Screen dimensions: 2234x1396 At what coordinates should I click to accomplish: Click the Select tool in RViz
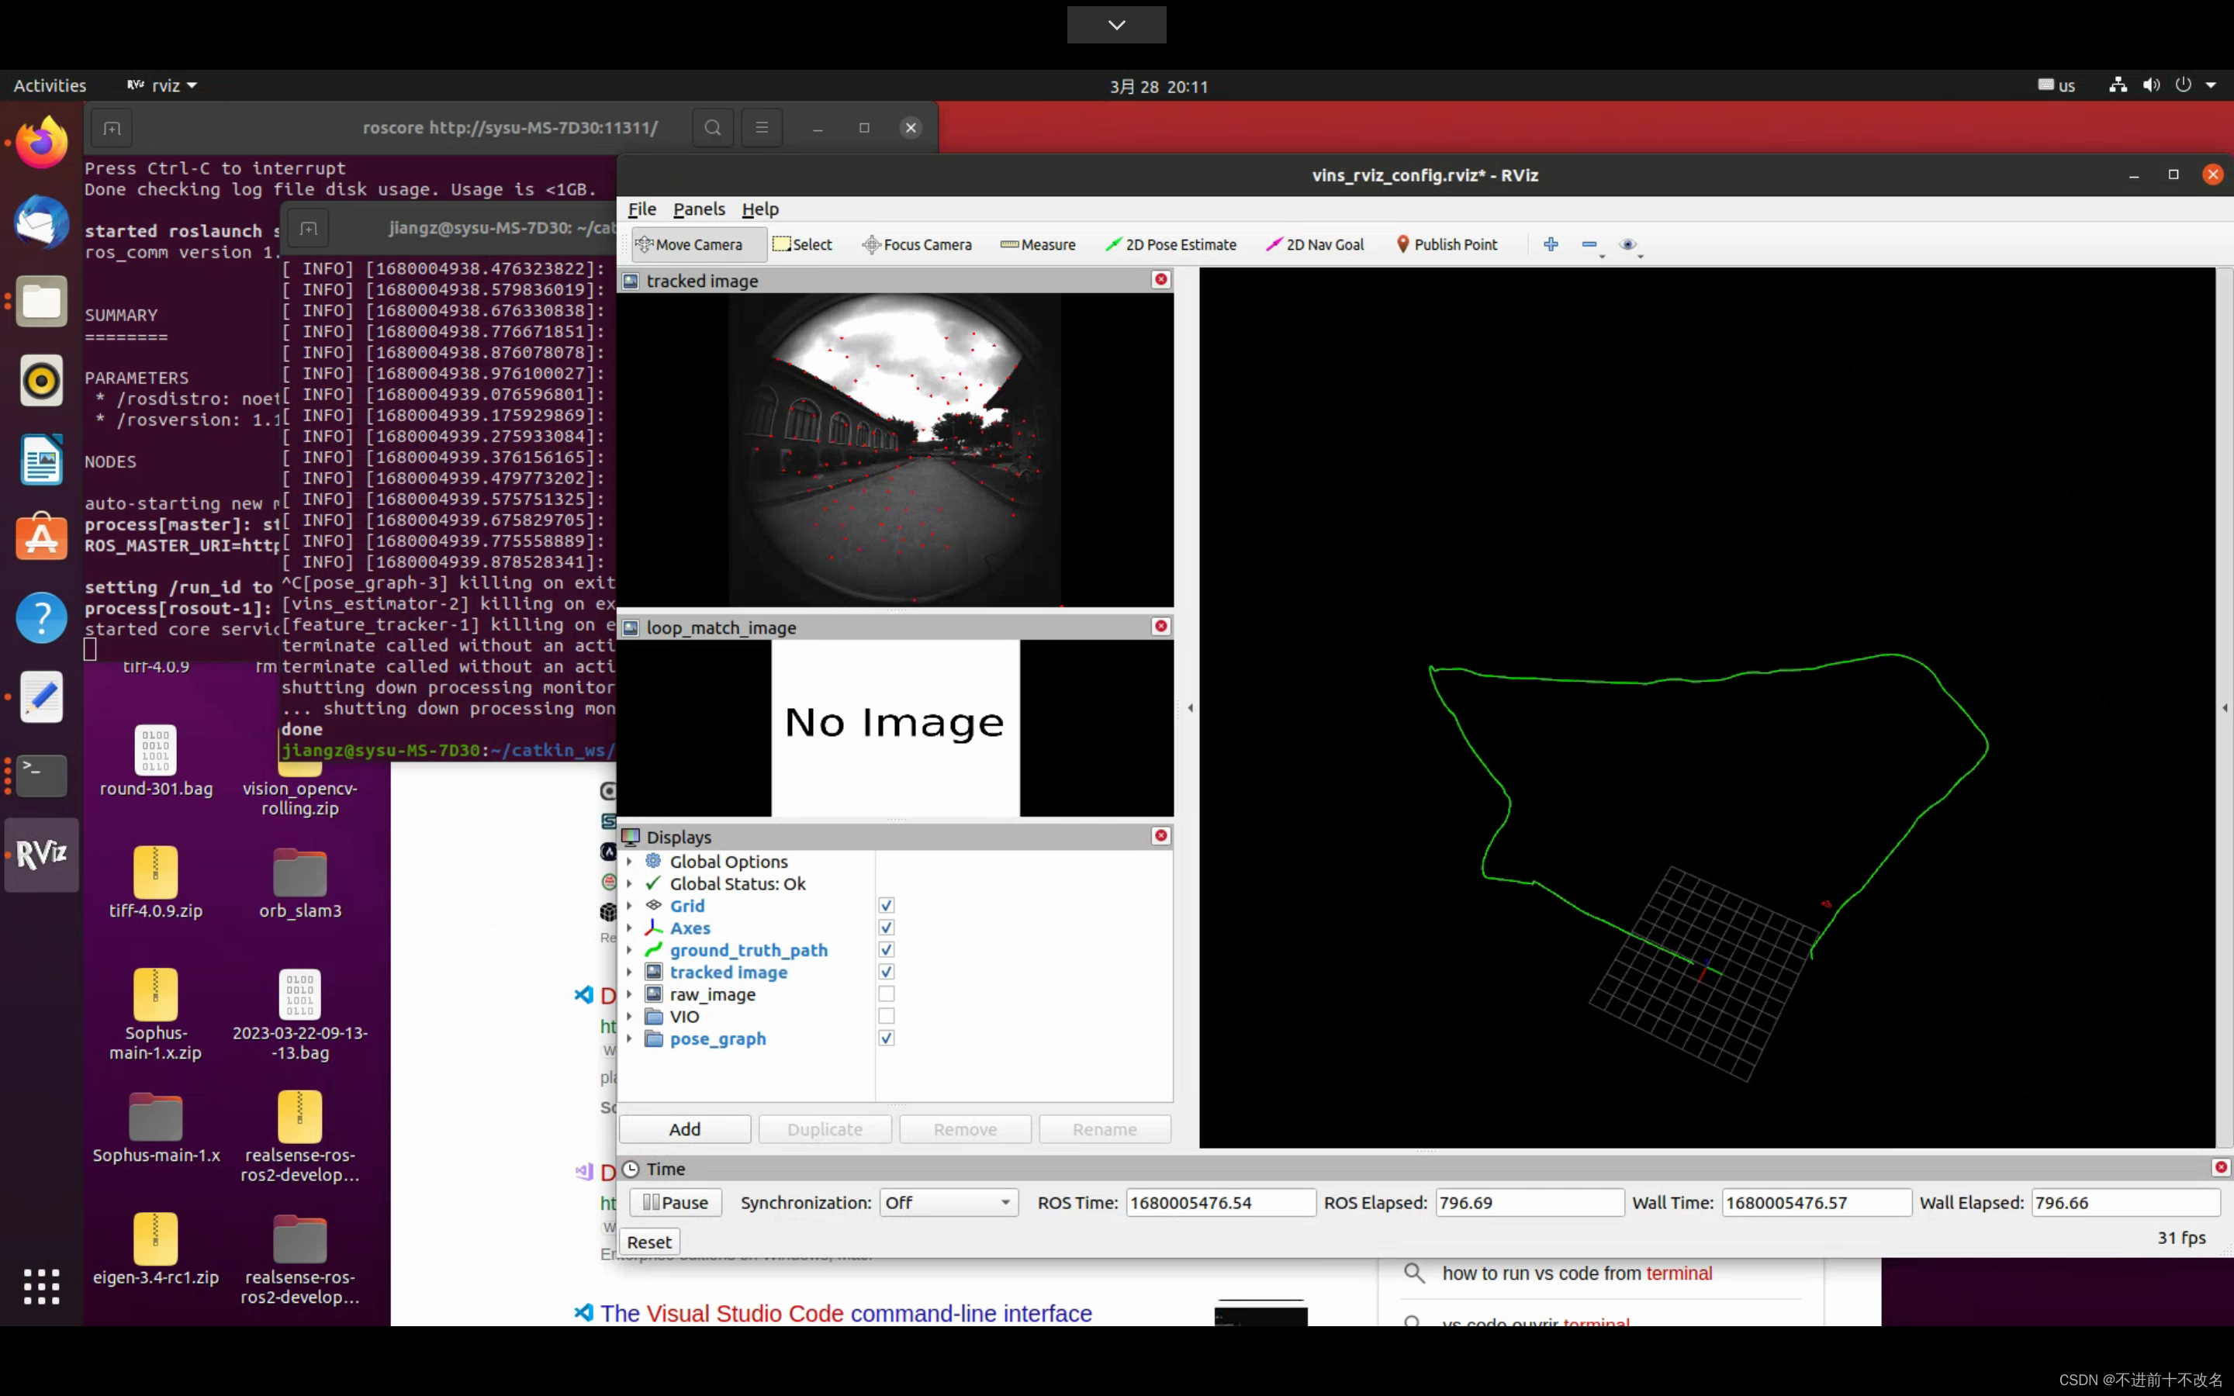click(803, 244)
